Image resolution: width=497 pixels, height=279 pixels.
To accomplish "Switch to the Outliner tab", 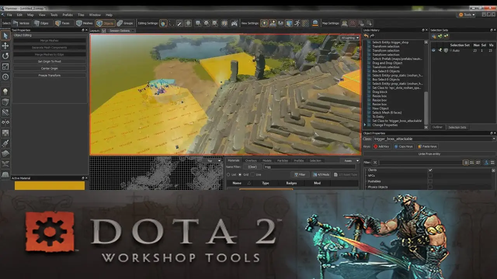I will coord(438,127).
